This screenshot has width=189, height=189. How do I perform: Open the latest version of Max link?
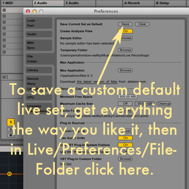tap(97, 82)
